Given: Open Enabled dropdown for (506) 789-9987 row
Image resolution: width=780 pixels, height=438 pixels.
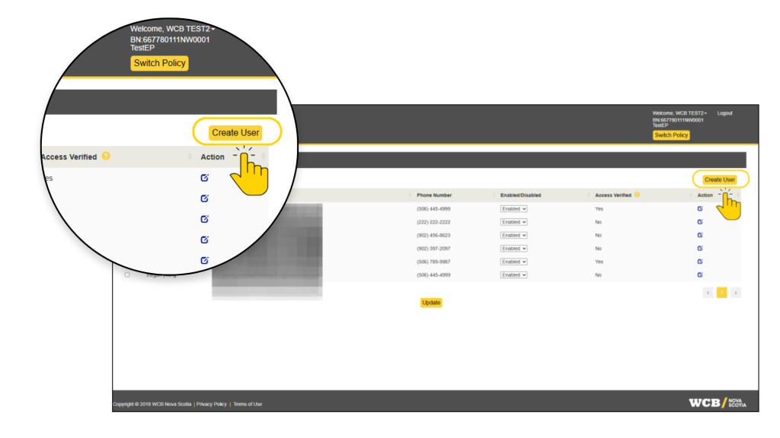Looking at the screenshot, I should 513,262.
